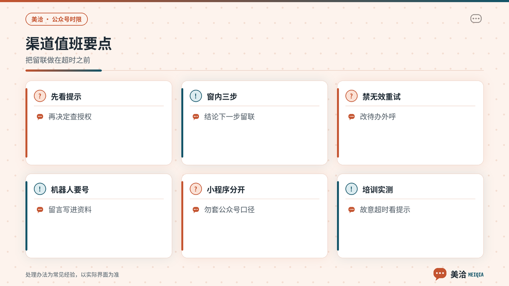509x286 pixels.
Task: Click the exclamation icon beside 培训实测
Action: coord(351,189)
